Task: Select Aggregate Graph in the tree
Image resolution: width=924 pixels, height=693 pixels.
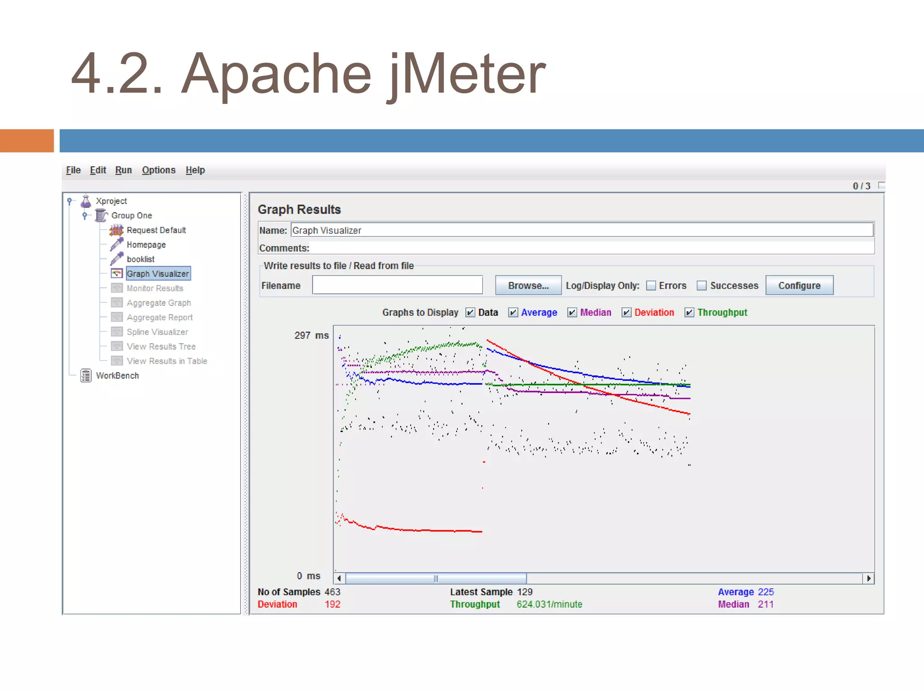Action: (x=159, y=302)
